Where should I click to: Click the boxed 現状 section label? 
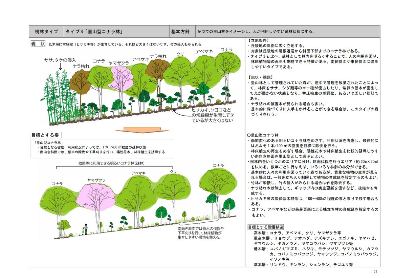(x=38, y=44)
